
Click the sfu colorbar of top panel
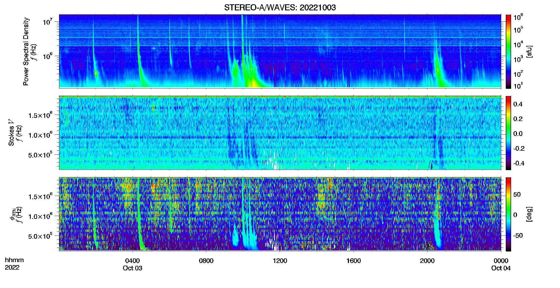508,51
